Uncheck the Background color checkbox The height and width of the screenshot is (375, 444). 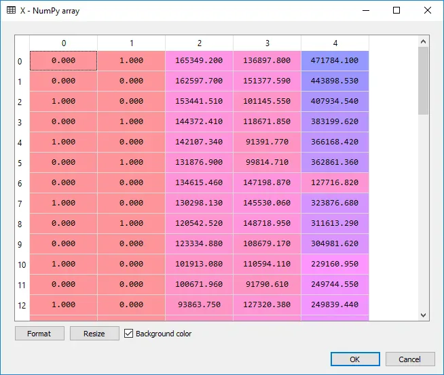tap(128, 334)
